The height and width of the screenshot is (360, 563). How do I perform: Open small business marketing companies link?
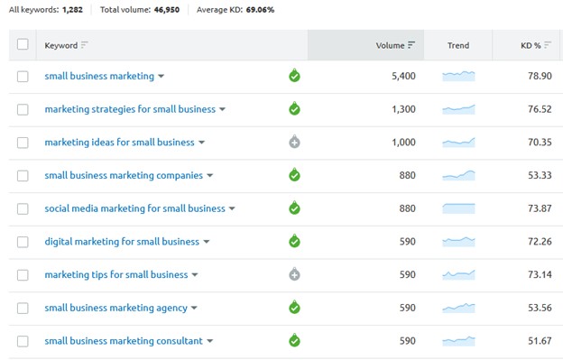(x=124, y=176)
